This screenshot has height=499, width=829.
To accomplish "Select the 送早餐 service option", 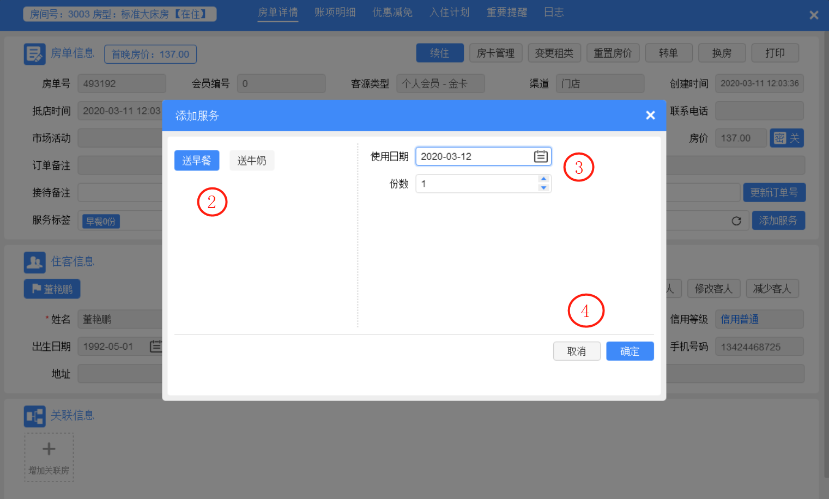I will 197,161.
